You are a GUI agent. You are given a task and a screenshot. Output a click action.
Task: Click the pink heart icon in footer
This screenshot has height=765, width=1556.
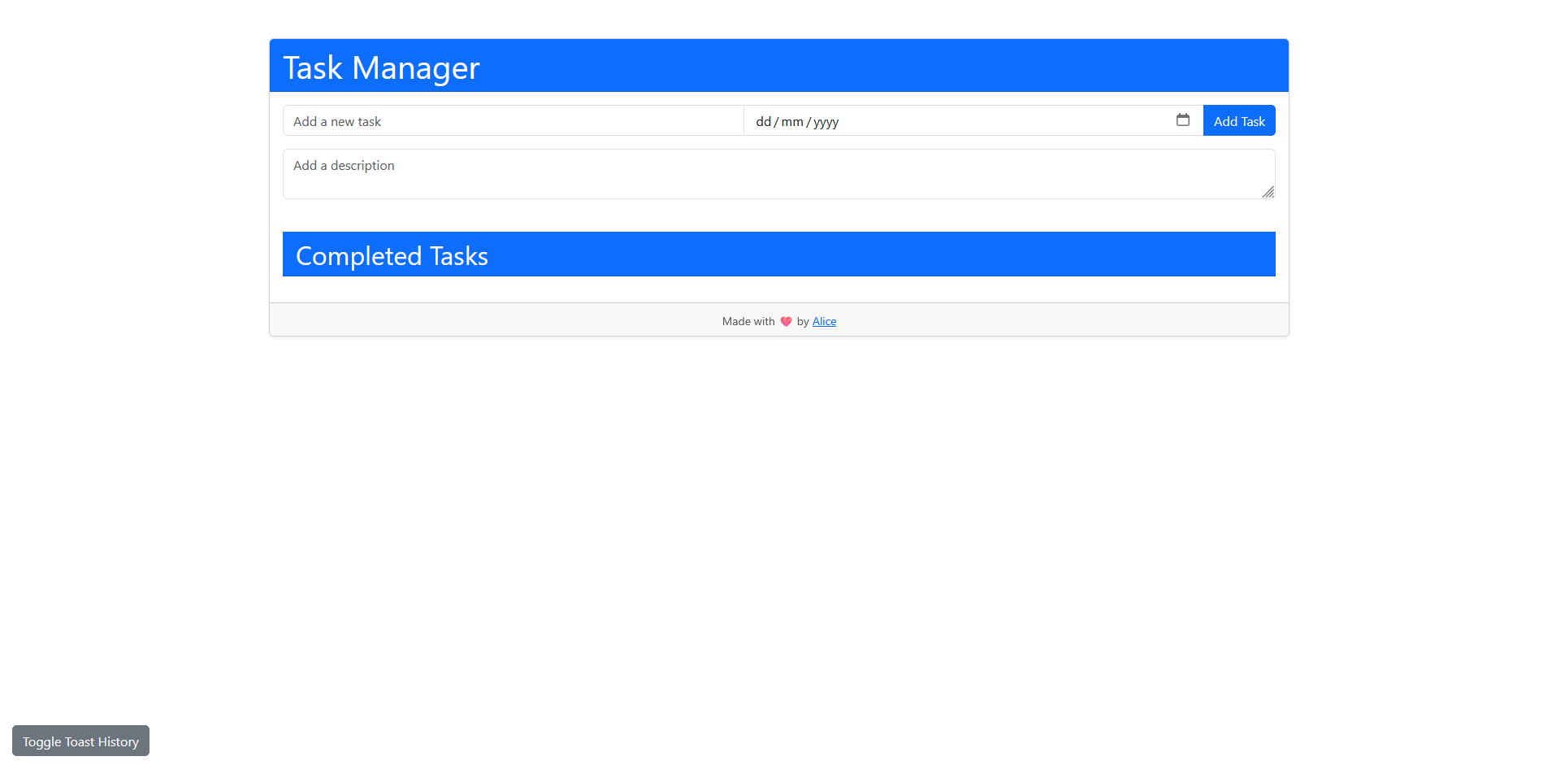786,322
